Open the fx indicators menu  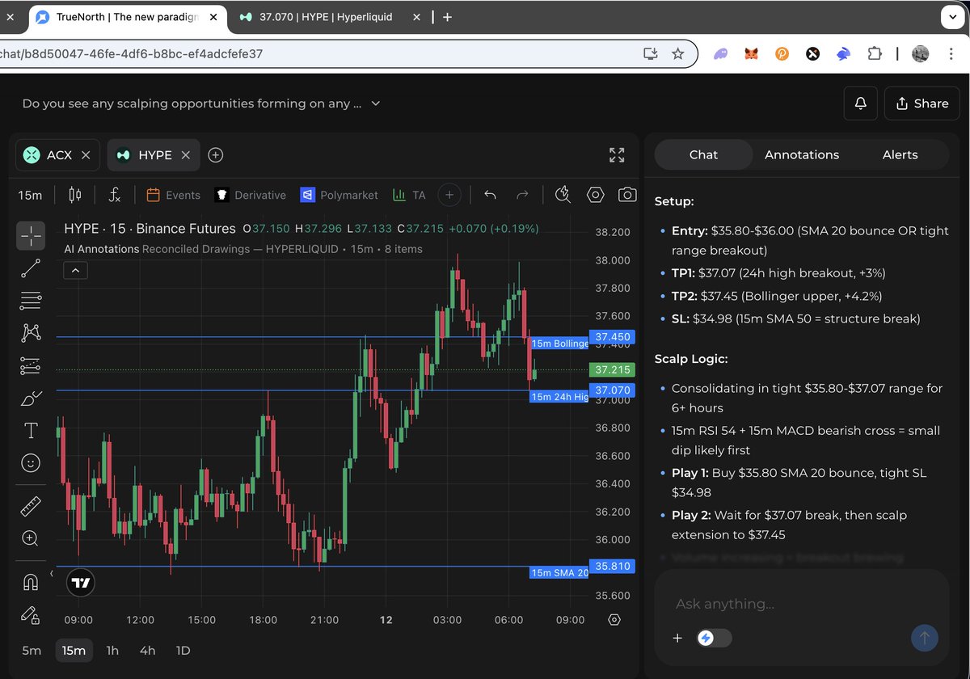click(115, 195)
